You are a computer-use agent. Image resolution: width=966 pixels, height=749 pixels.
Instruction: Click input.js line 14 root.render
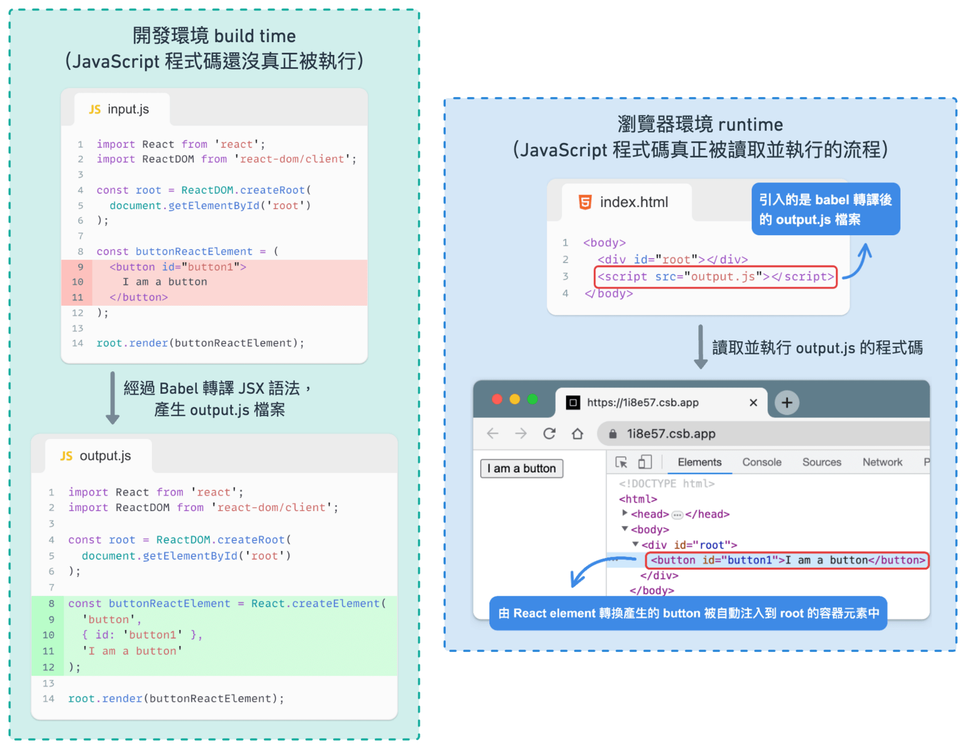(x=200, y=343)
